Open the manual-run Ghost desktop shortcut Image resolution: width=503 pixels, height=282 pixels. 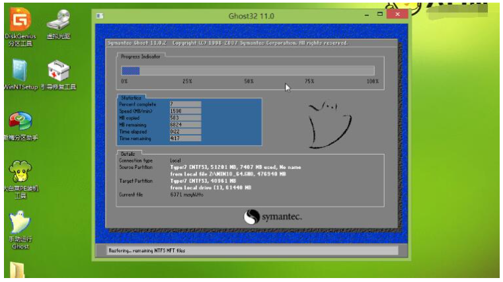pos(20,223)
